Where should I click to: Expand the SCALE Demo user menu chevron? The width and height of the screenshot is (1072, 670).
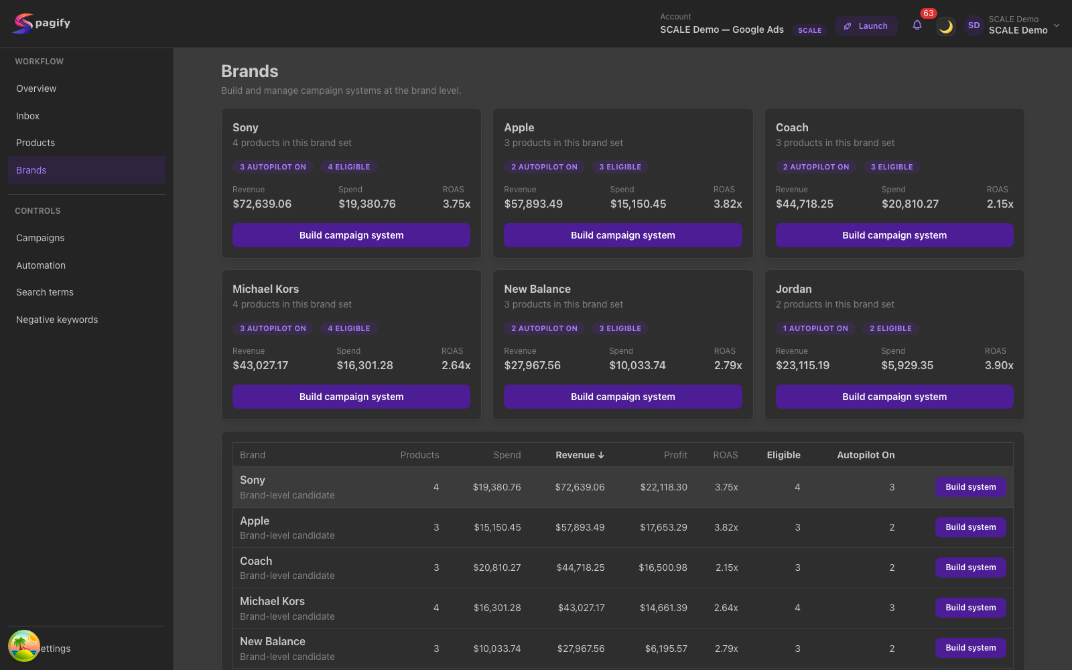tap(1057, 25)
